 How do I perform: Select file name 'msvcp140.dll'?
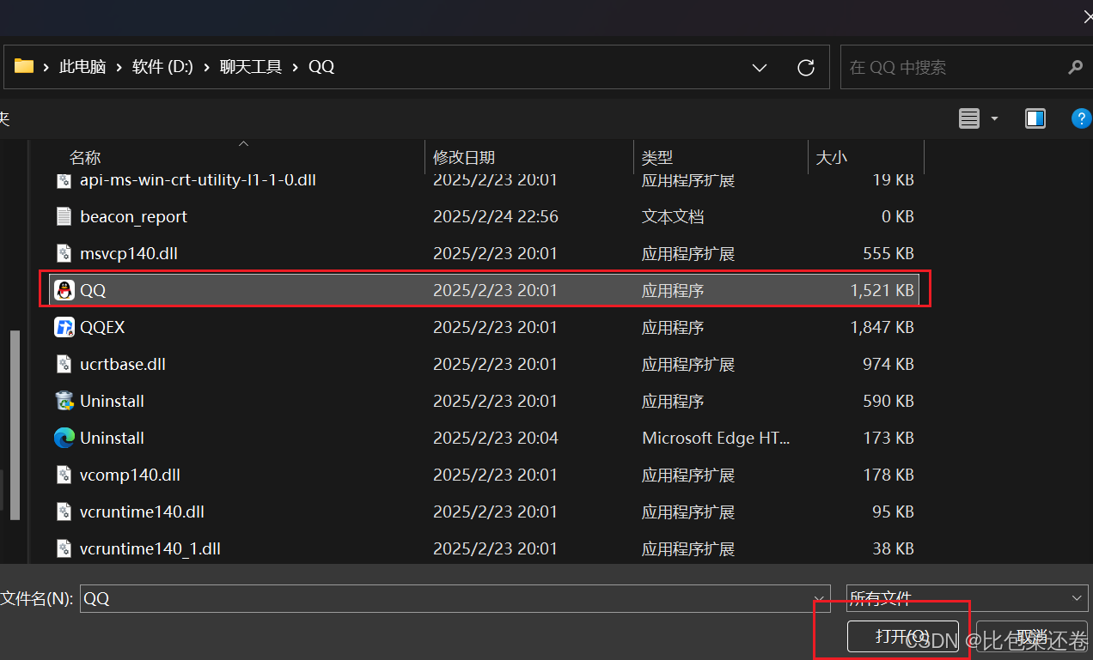click(129, 253)
